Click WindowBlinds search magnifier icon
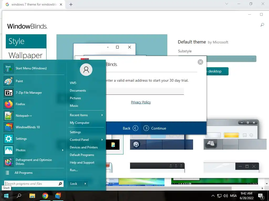 click(x=262, y=25)
